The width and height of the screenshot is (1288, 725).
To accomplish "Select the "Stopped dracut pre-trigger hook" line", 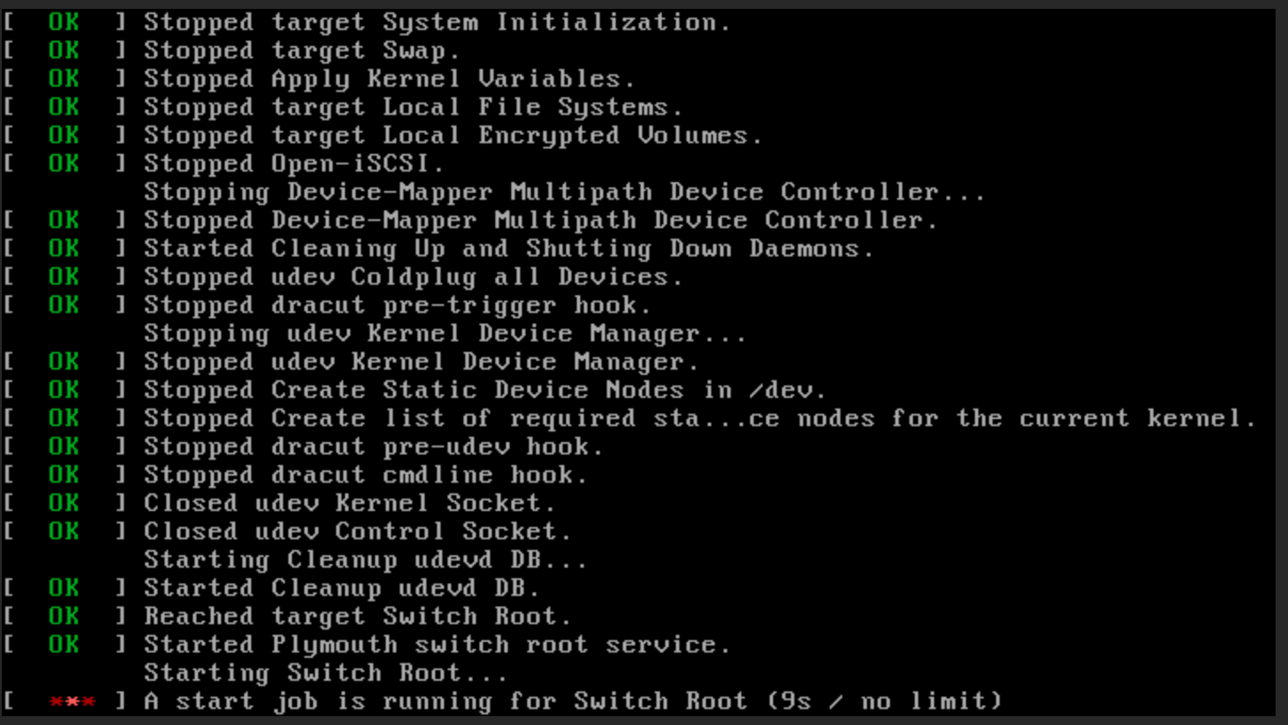I will point(397,305).
